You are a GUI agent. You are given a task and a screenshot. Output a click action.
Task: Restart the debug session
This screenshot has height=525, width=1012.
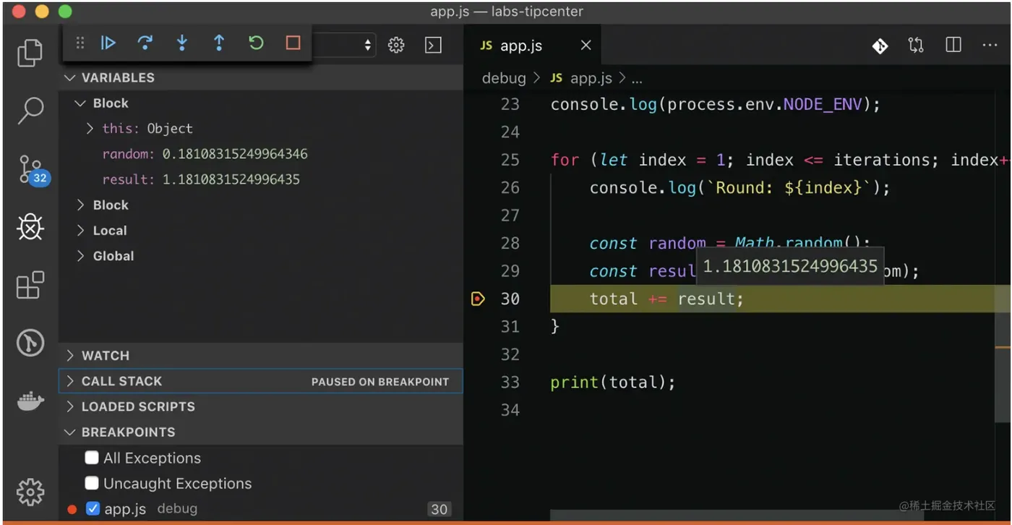[x=256, y=43]
